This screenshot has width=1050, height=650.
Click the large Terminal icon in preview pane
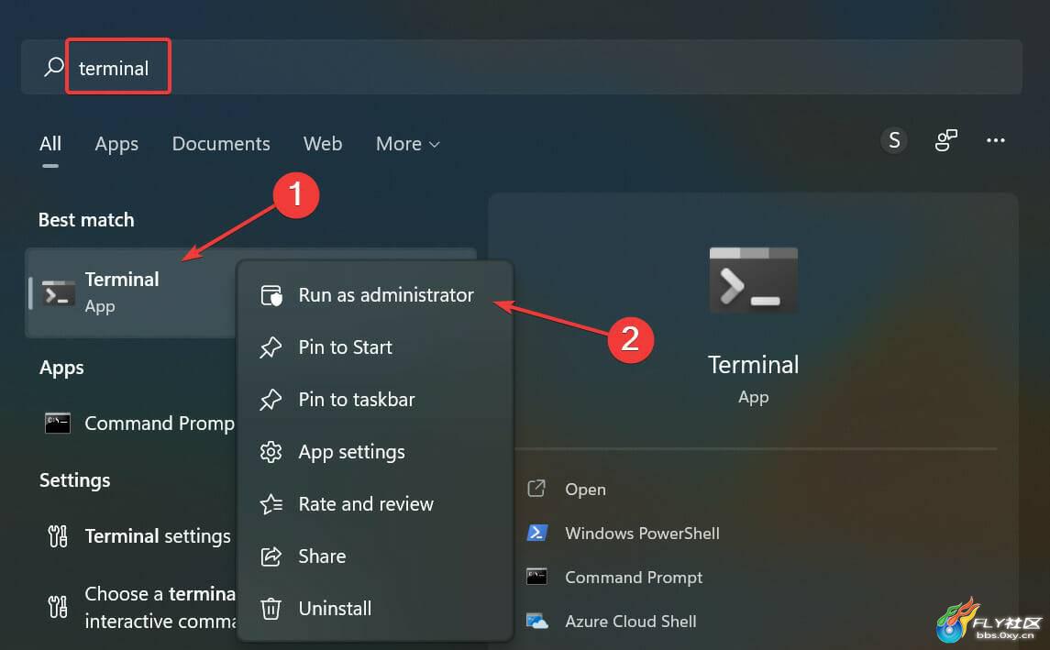(x=754, y=281)
